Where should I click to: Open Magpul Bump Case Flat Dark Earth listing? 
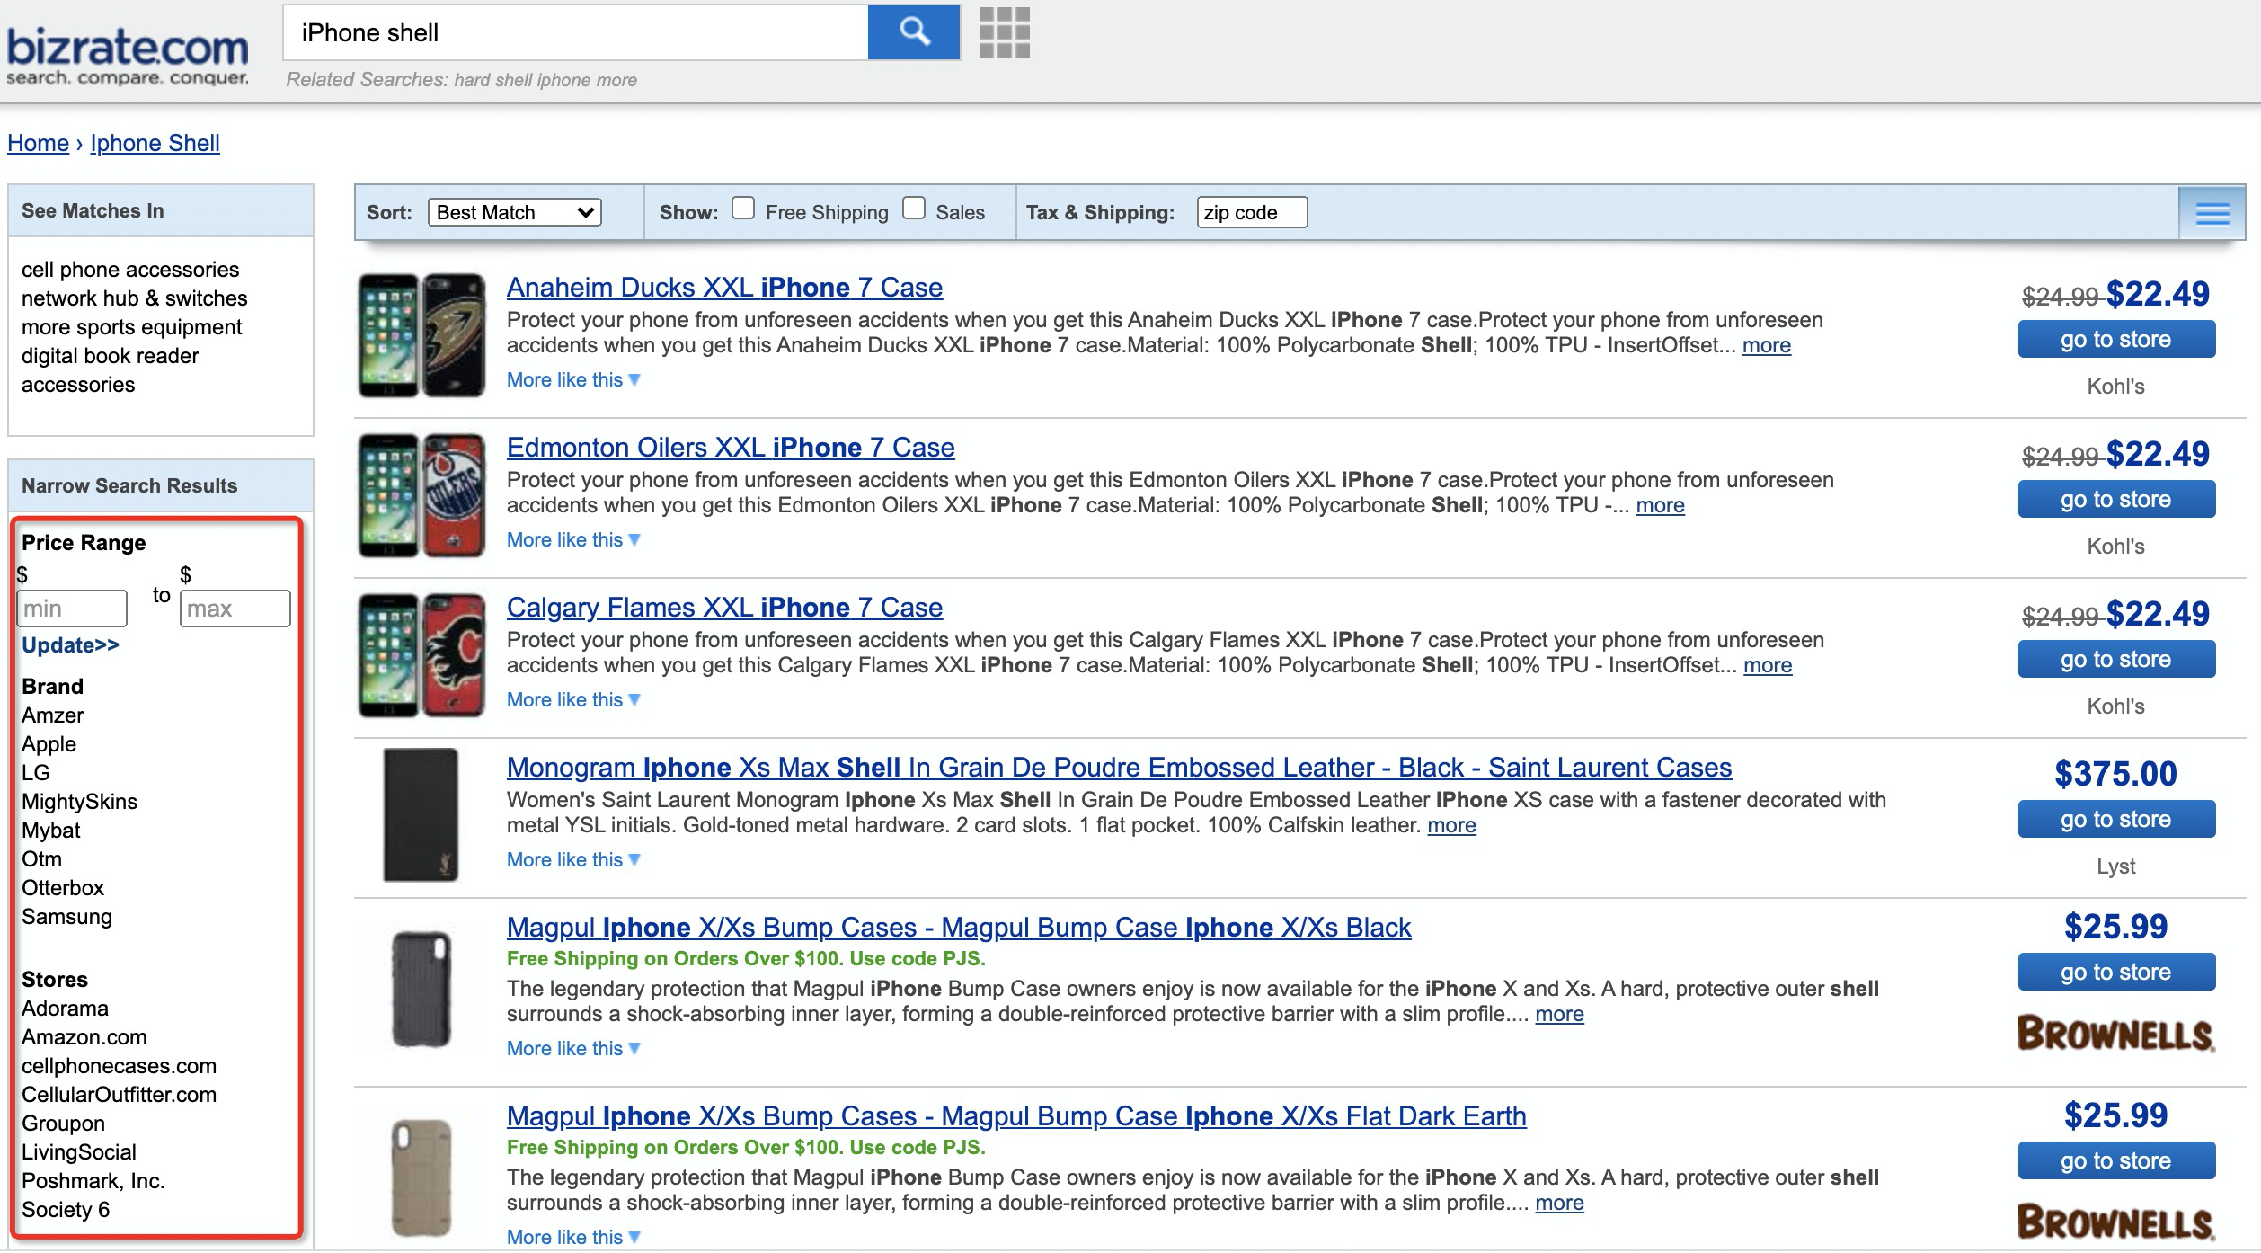tap(1016, 1116)
